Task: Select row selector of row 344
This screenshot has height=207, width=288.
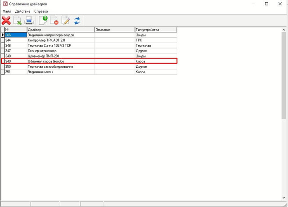Action: pyautogui.click(x=3, y=40)
